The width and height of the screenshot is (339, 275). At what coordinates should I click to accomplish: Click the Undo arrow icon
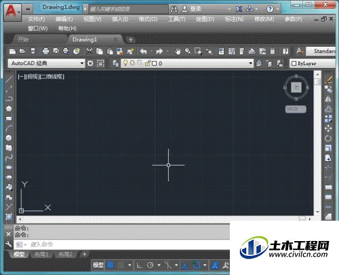click(144, 52)
